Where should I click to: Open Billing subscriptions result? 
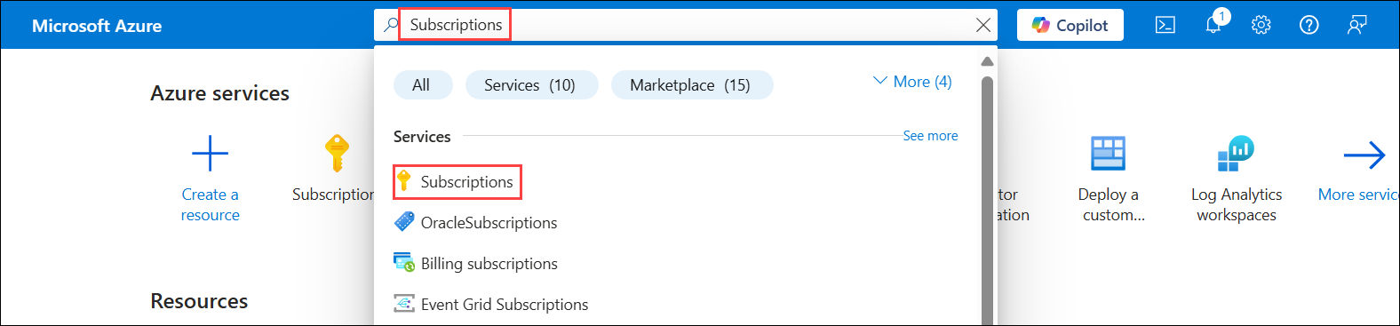click(476, 263)
